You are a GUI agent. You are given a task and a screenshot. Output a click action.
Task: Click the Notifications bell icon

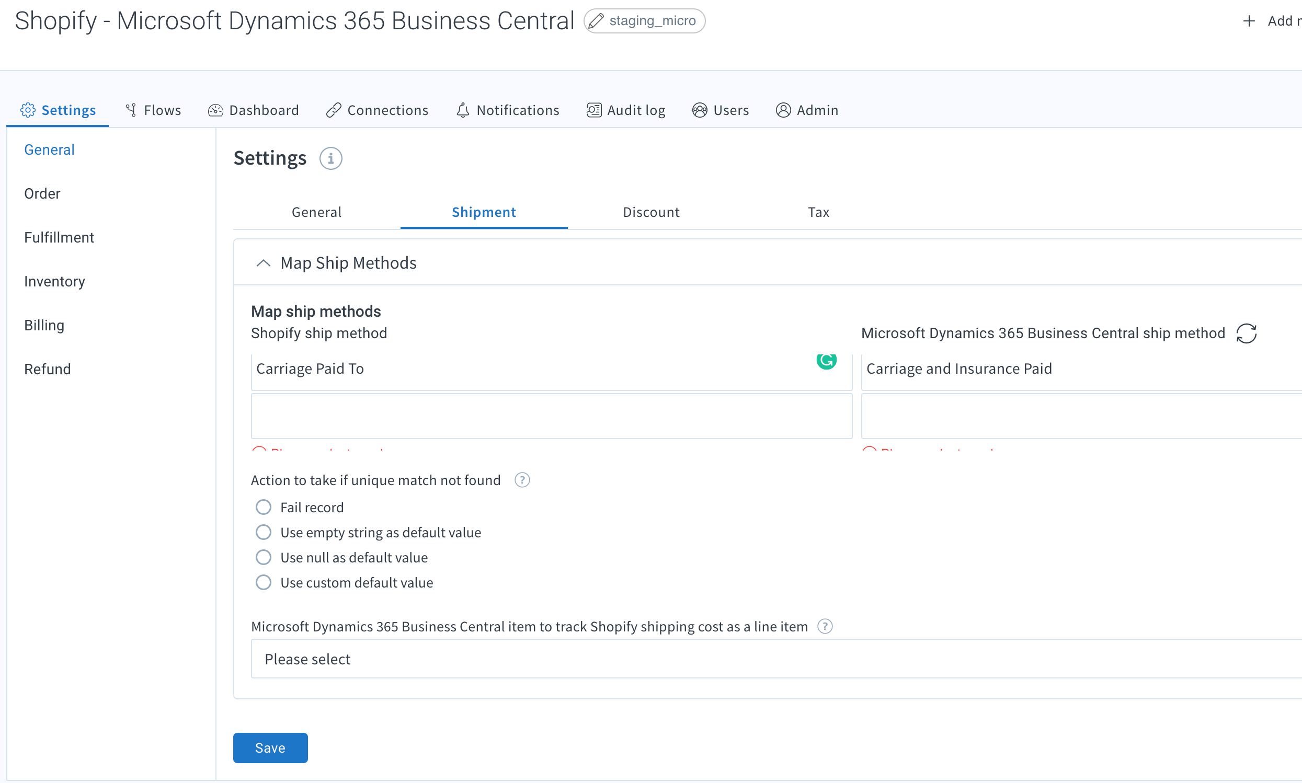[x=463, y=110]
